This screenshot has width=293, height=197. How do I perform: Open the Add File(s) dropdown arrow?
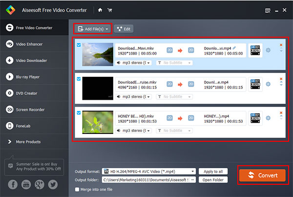107,29
